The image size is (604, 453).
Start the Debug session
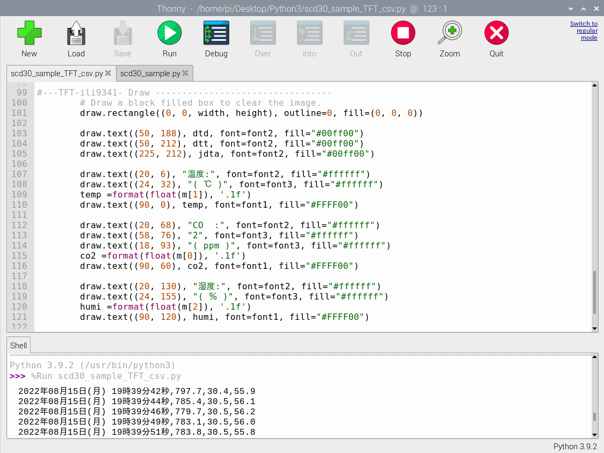click(x=216, y=33)
